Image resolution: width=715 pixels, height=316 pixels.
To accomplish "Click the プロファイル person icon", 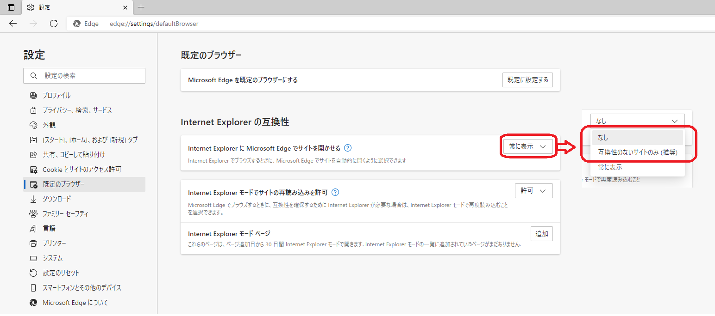I will (x=33, y=96).
